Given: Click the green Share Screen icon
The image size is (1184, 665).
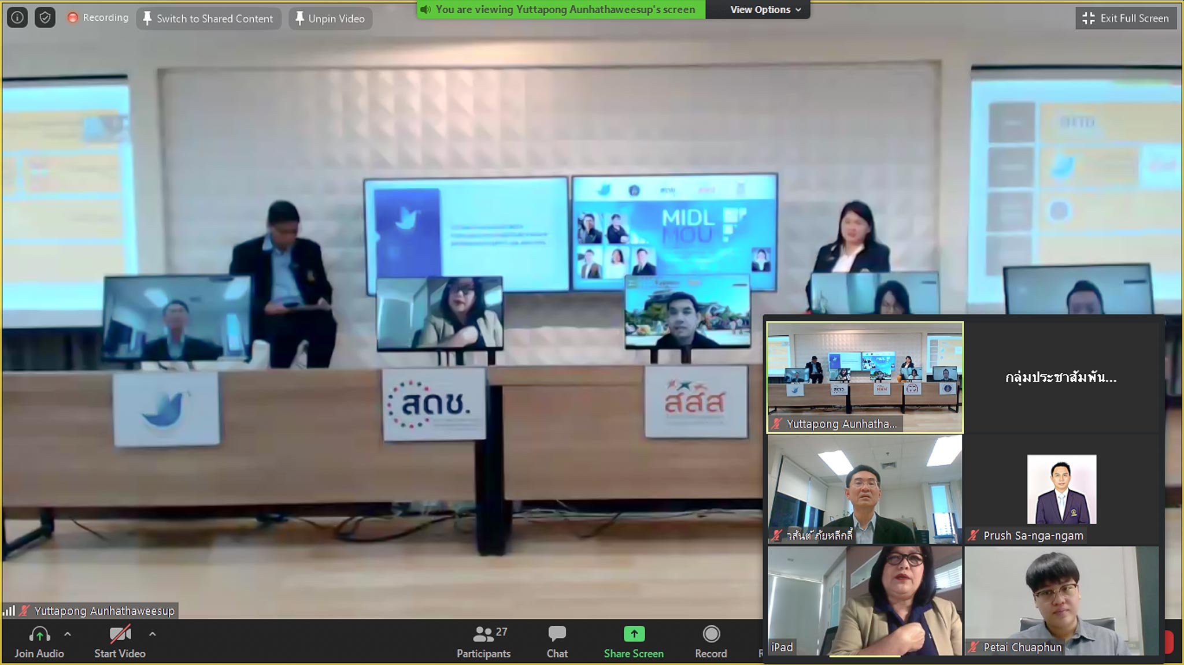Looking at the screenshot, I should [634, 634].
